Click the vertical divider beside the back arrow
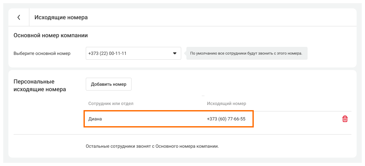This screenshot has width=365, height=166. 29,17
